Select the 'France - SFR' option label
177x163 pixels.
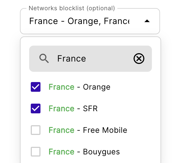tap(73, 108)
